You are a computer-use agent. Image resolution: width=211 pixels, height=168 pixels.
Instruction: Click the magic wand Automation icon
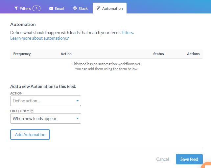pyautogui.click(x=99, y=8)
